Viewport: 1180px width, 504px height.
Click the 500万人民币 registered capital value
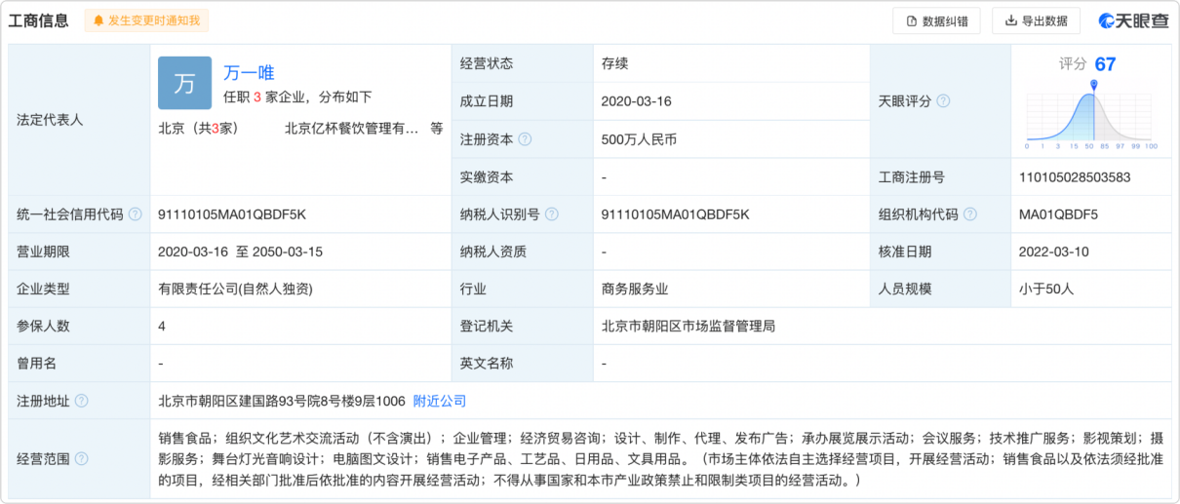pyautogui.click(x=640, y=139)
